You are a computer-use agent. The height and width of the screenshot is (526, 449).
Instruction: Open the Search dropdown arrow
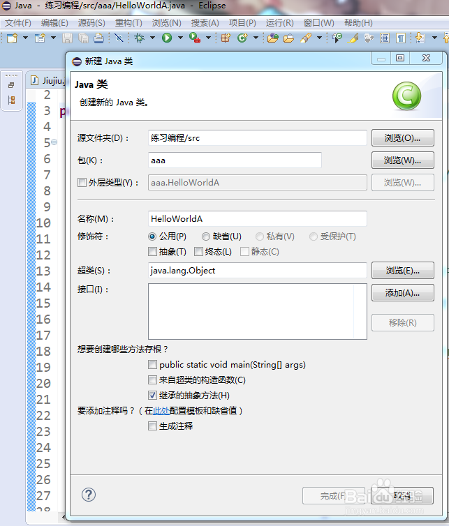tap(319, 38)
